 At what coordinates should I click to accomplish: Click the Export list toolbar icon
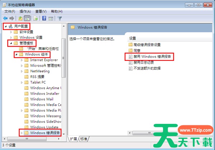[35, 18]
